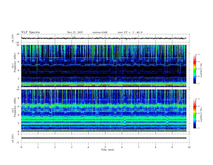Screen dimensions: 213x165
Task: Click the ch.1 voltage waveform trace
Action: (x=104, y=38)
